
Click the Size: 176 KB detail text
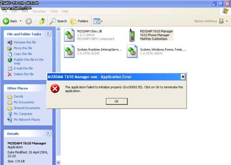(16, 161)
